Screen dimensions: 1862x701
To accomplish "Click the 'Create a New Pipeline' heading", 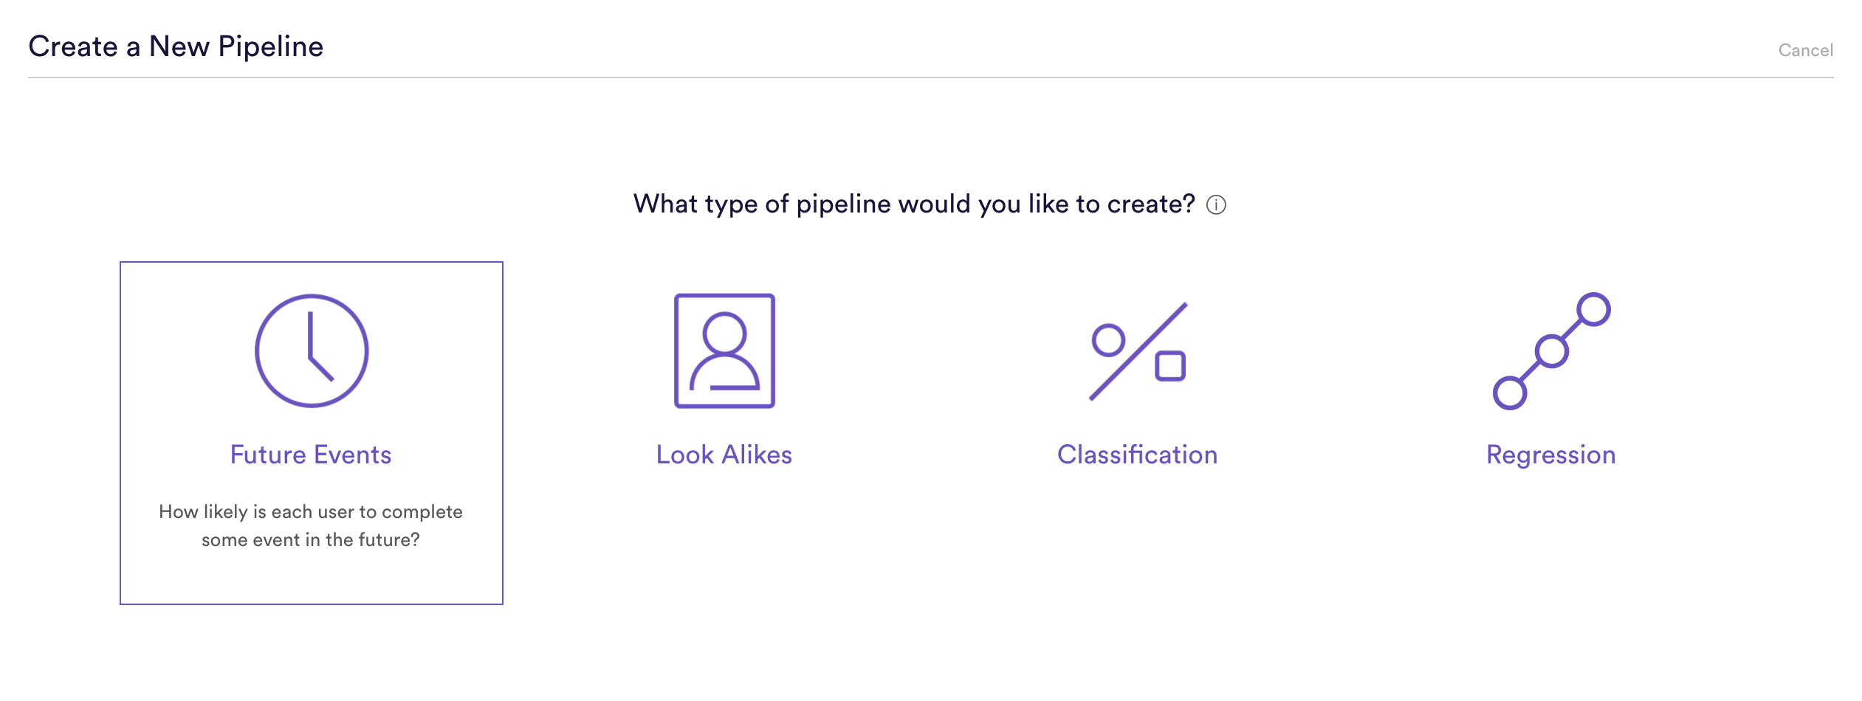I will coord(176,46).
